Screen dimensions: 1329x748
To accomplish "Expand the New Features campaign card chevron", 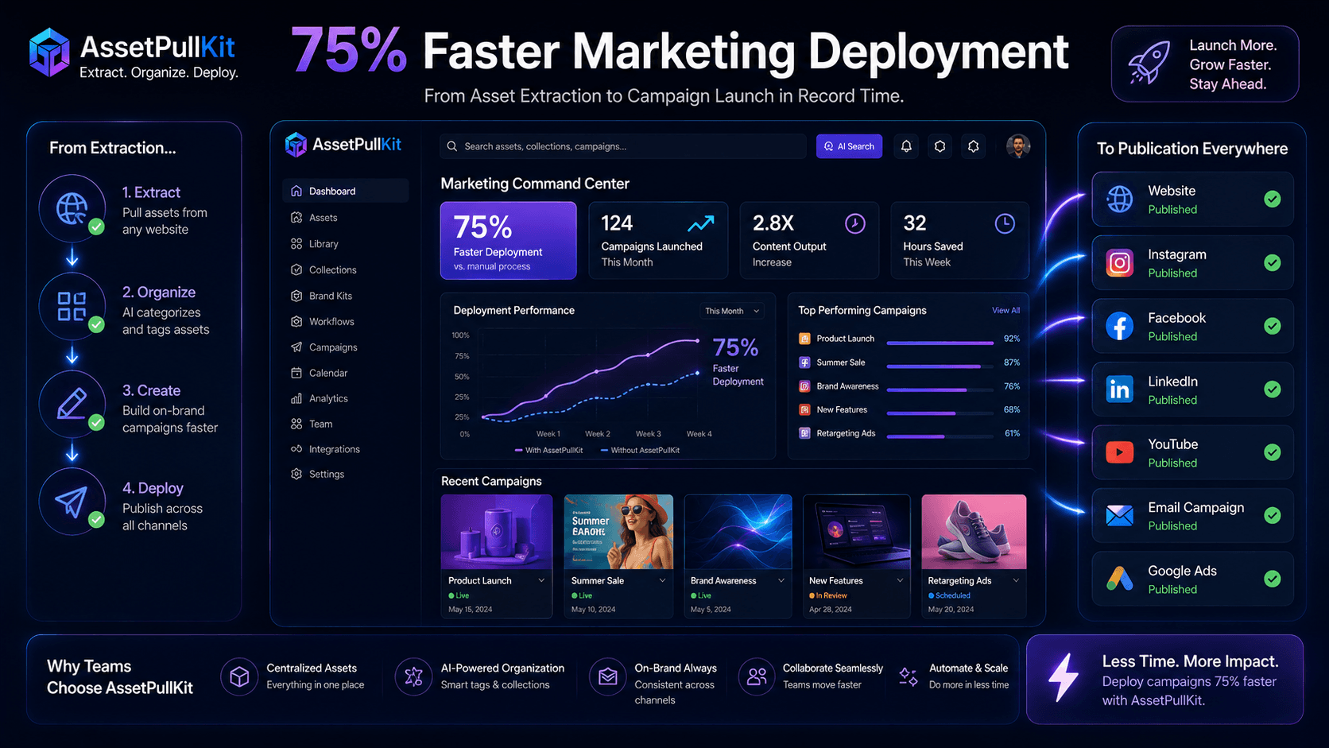I will tap(900, 580).
